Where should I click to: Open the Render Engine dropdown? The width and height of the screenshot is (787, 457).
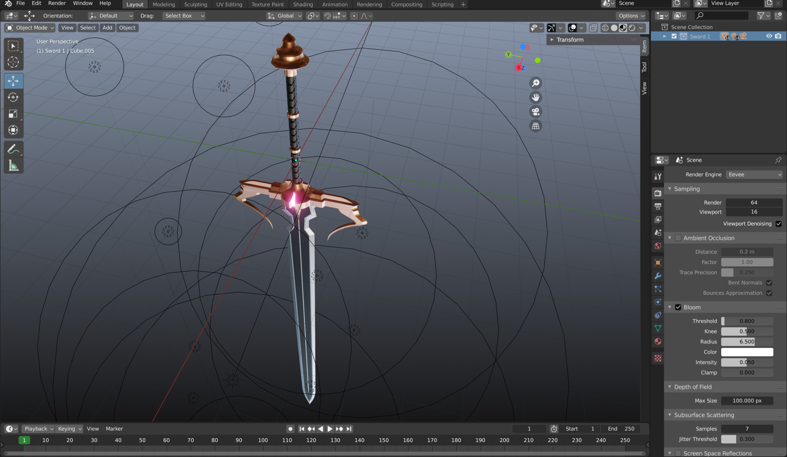click(754, 175)
